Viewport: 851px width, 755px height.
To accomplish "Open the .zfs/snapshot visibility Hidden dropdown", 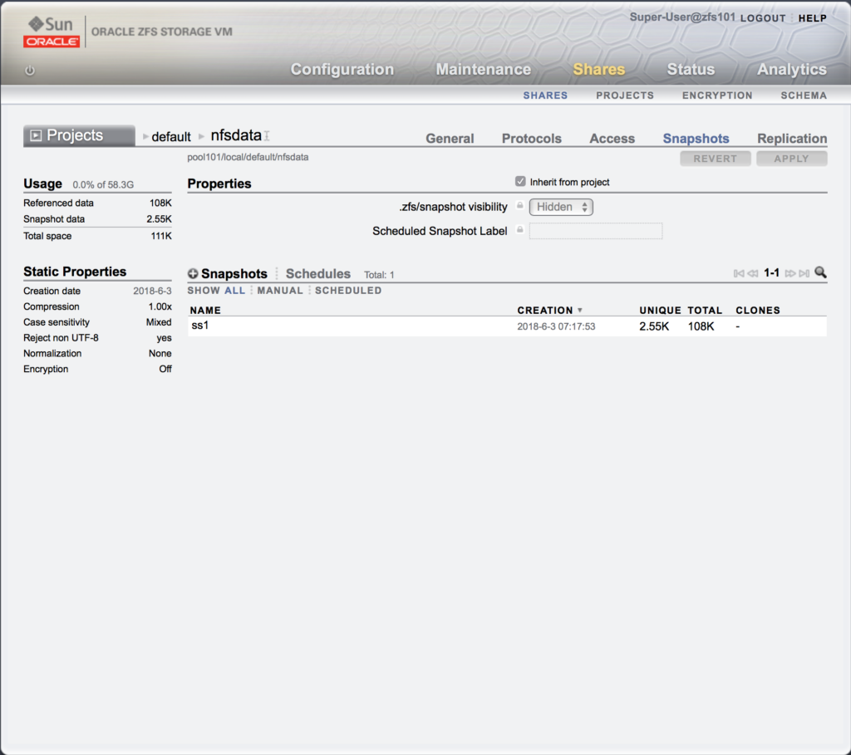I will [561, 207].
